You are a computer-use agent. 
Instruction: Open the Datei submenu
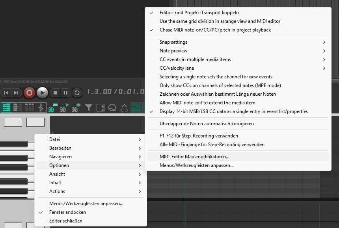54,139
